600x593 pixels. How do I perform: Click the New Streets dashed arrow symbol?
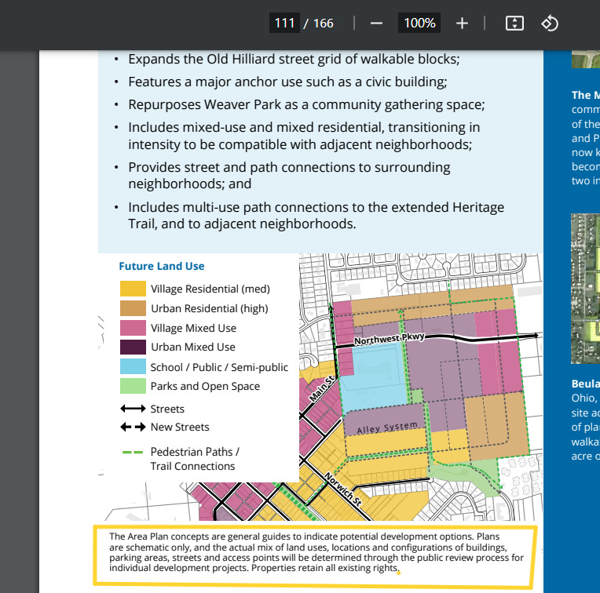click(133, 427)
